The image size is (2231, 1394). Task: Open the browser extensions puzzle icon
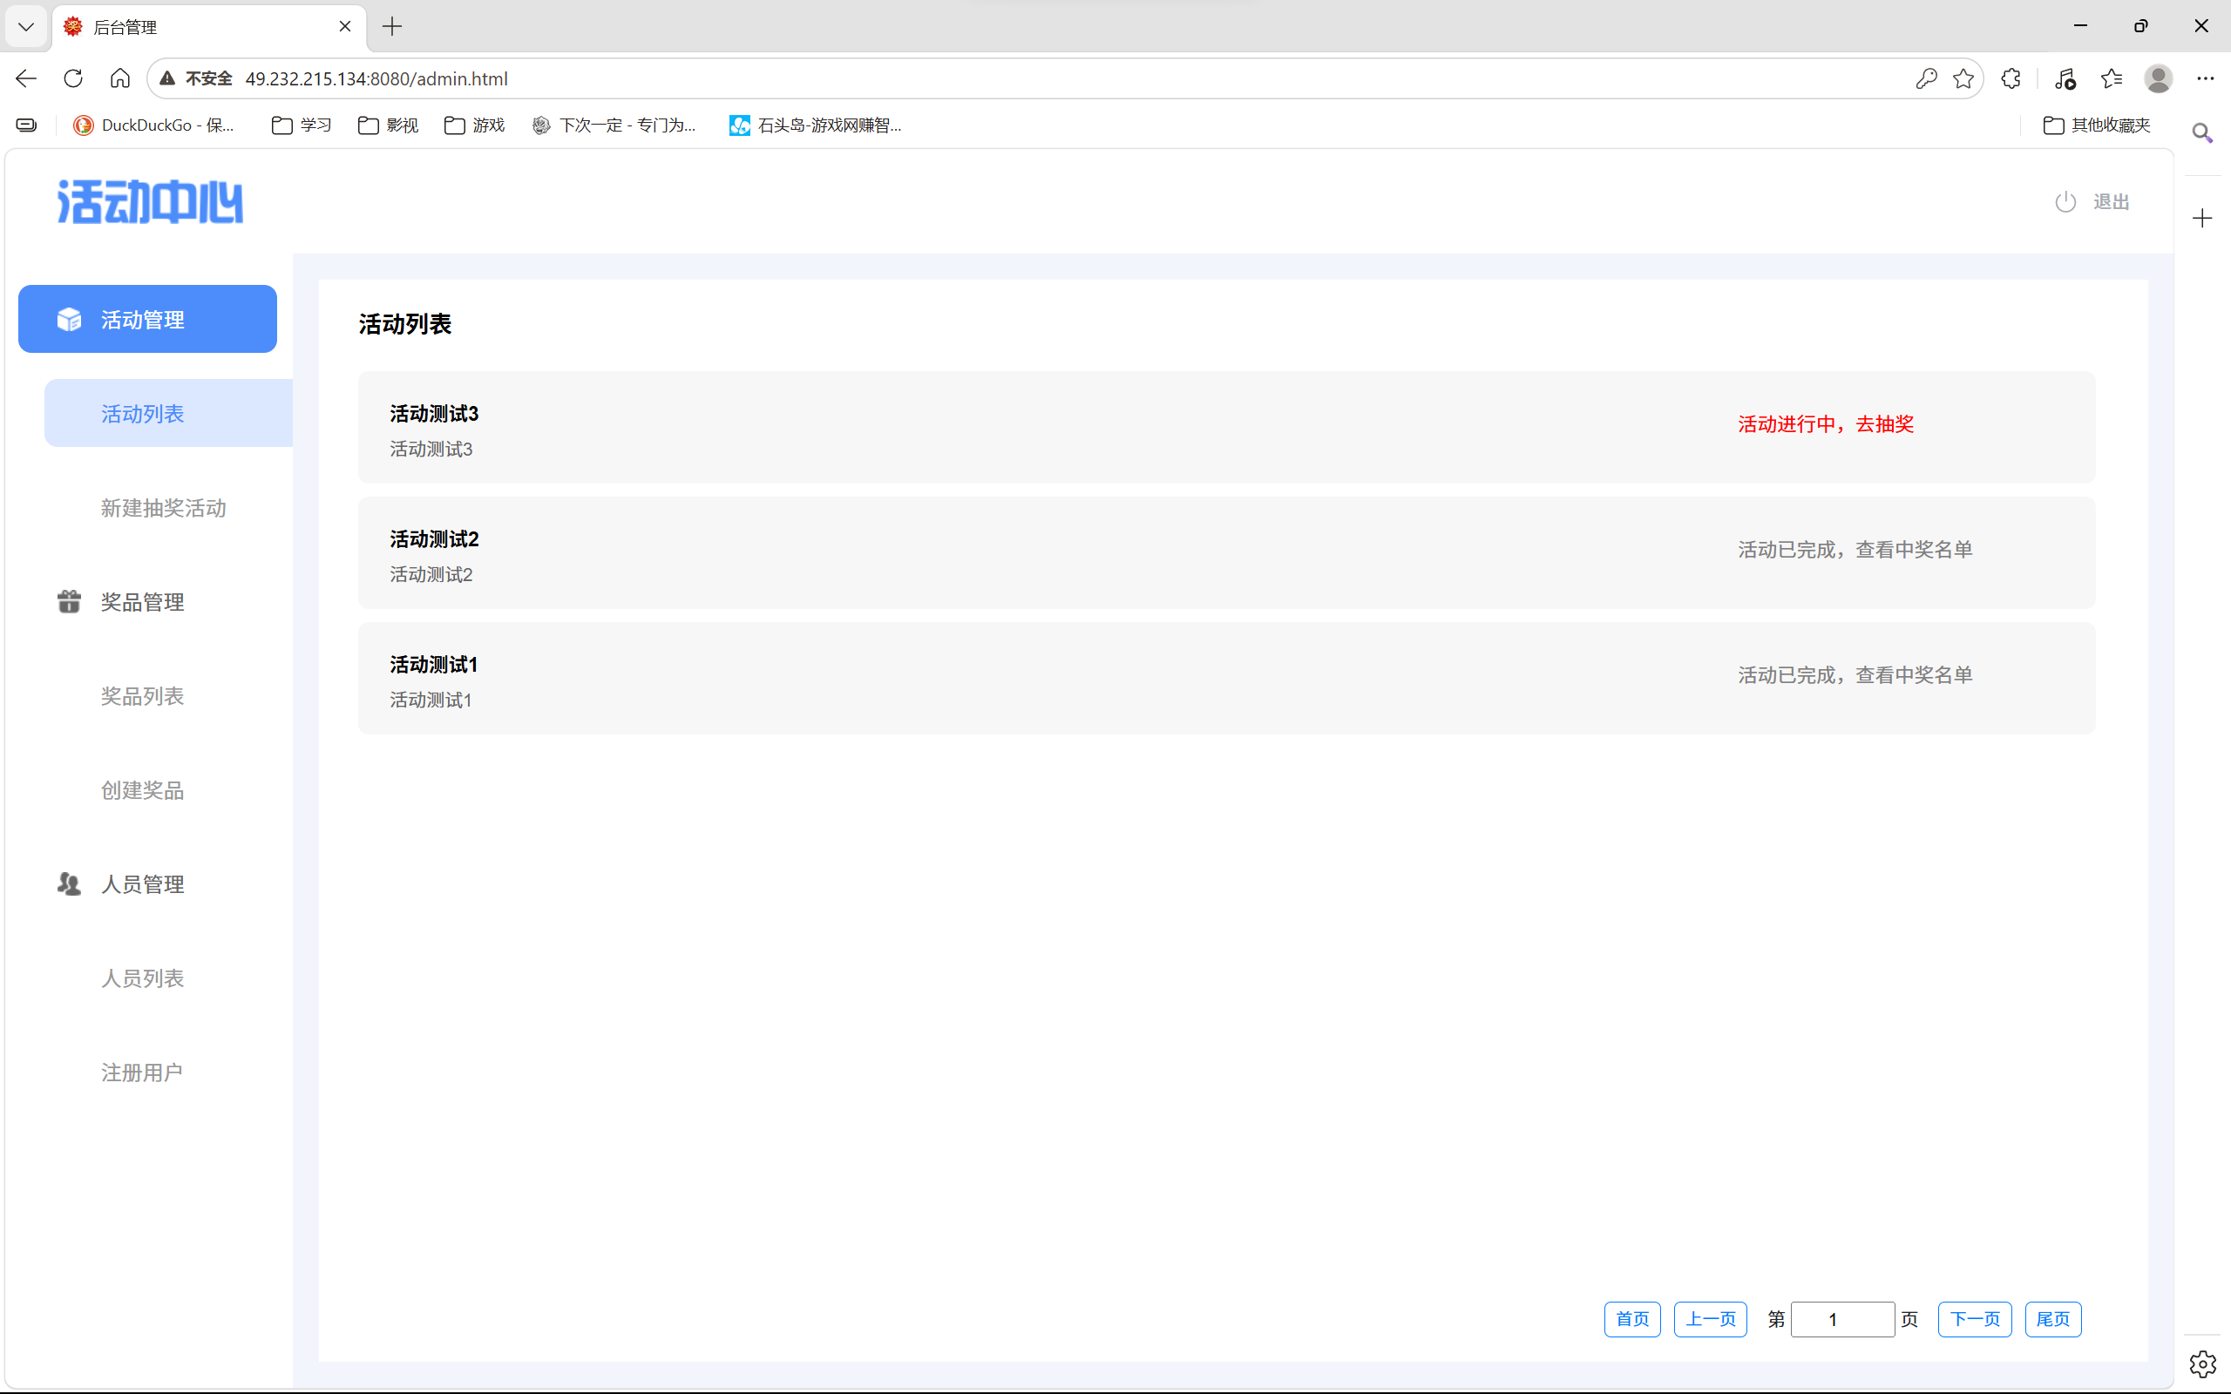point(2011,78)
